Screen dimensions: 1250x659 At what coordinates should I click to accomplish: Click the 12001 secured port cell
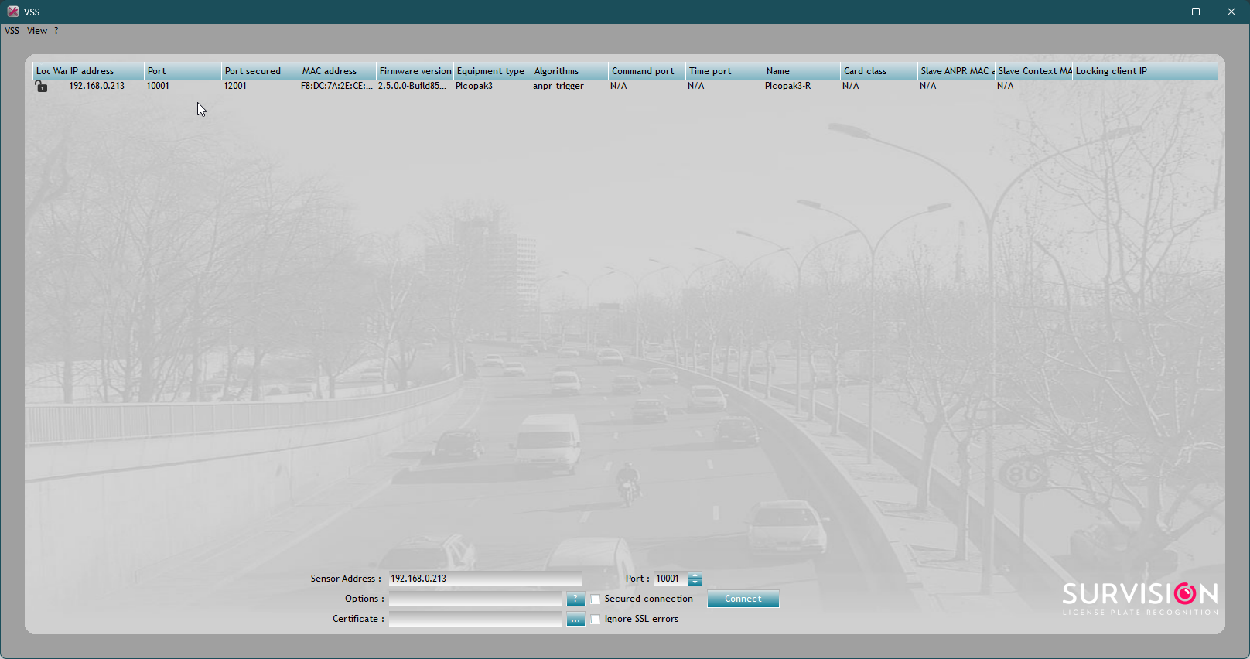coord(235,86)
